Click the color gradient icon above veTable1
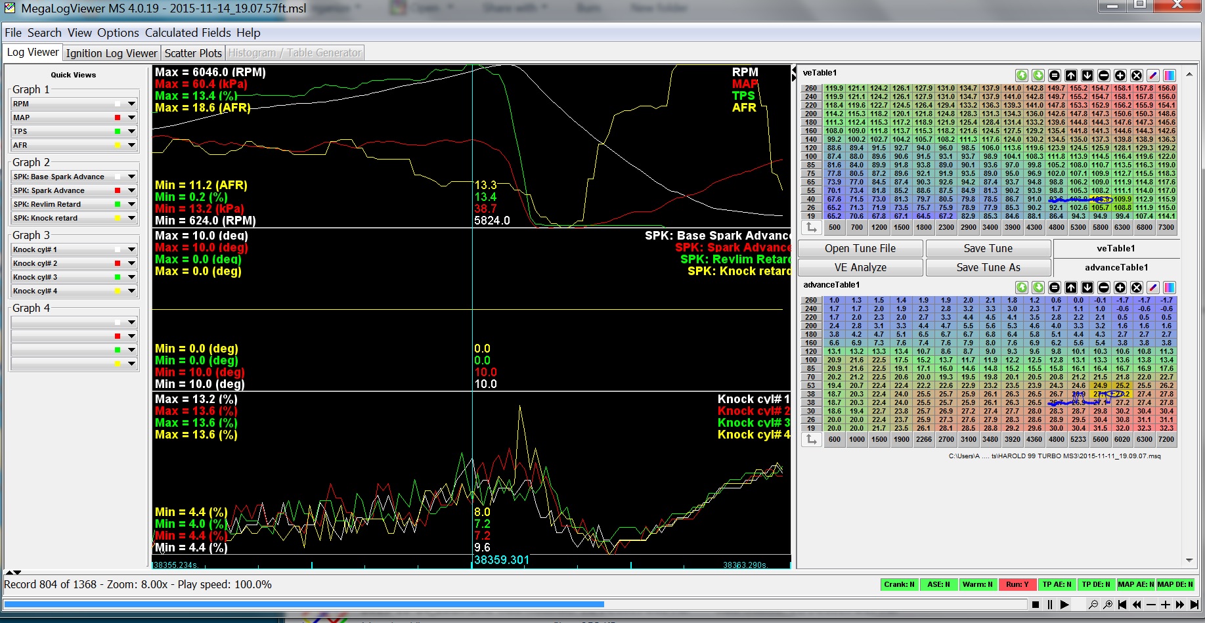The image size is (1205, 623). tap(1170, 75)
